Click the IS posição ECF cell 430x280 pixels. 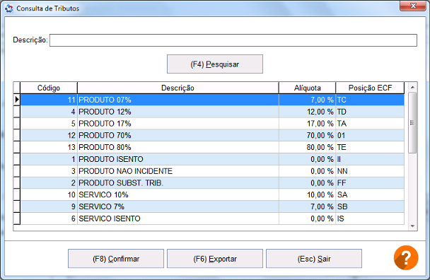tap(370, 218)
